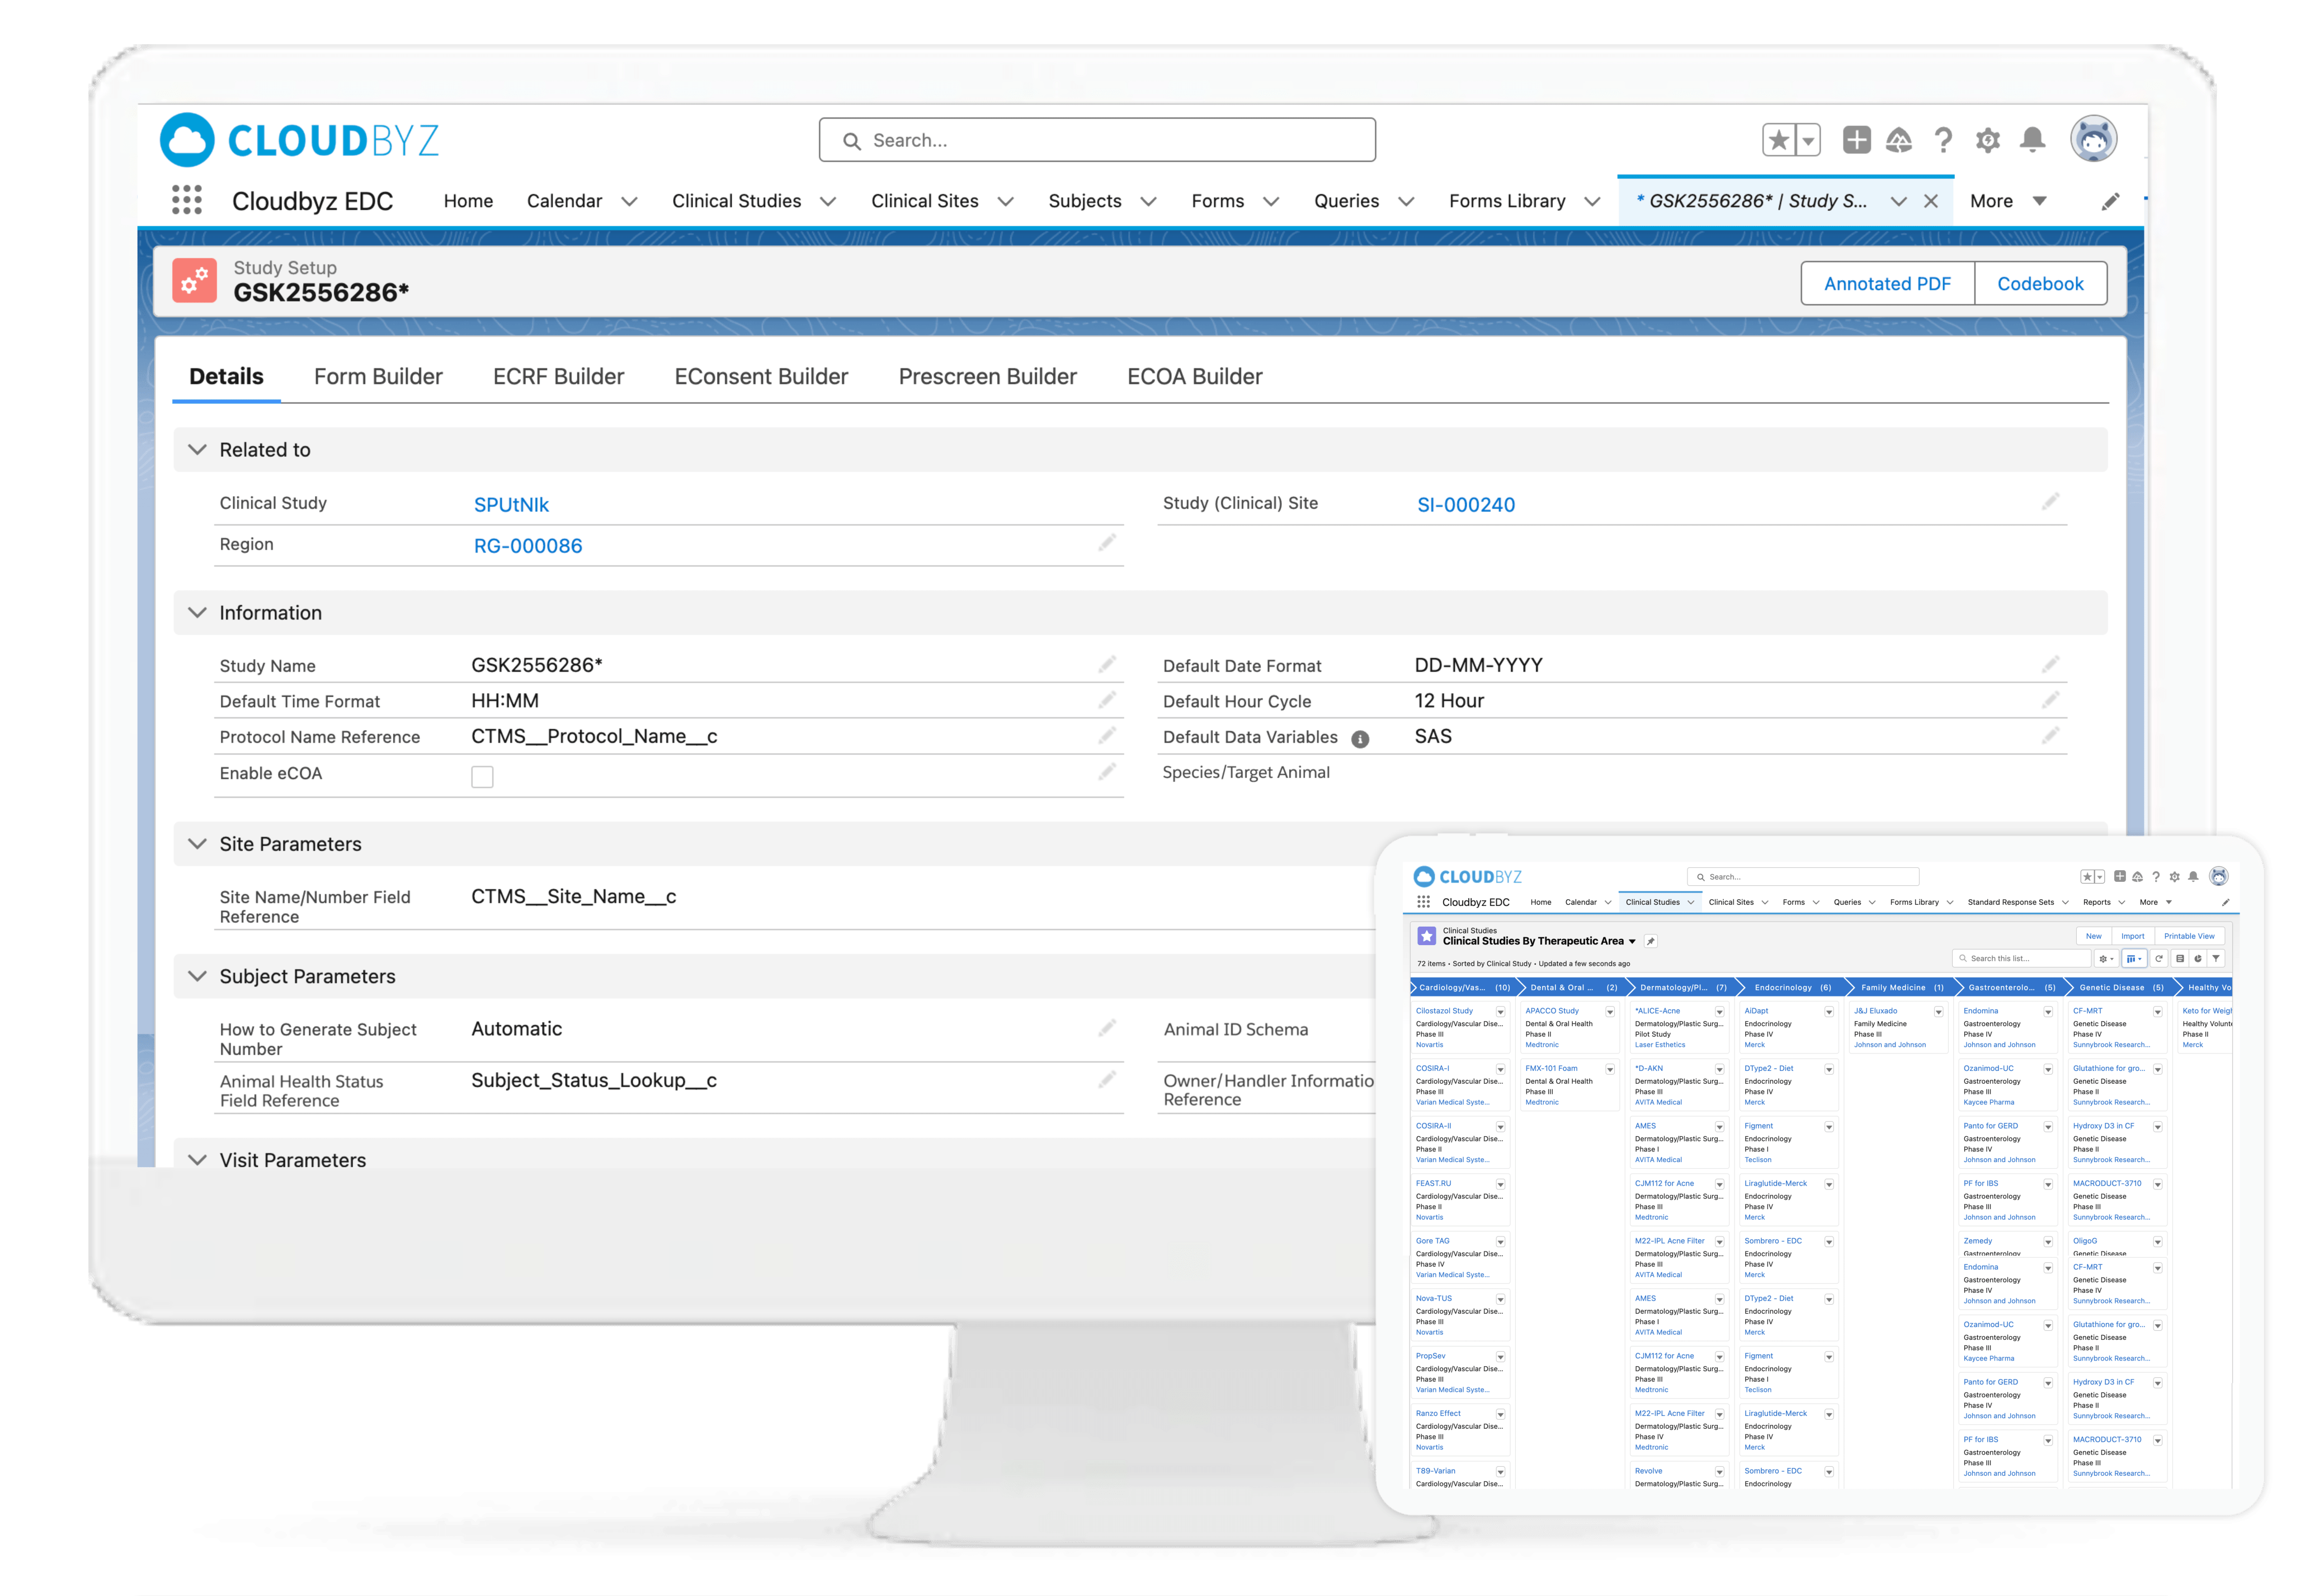Collapse the Site Parameters section
2305x1596 pixels.
[197, 844]
